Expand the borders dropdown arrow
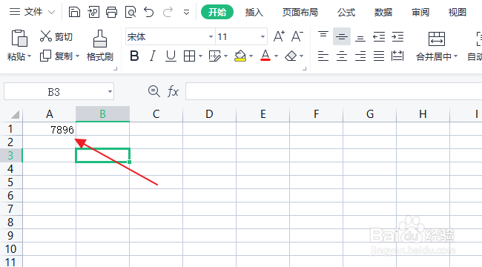The image size is (482, 267). pos(200,56)
